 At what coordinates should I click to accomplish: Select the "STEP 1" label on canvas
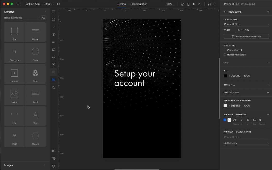pos(117,66)
